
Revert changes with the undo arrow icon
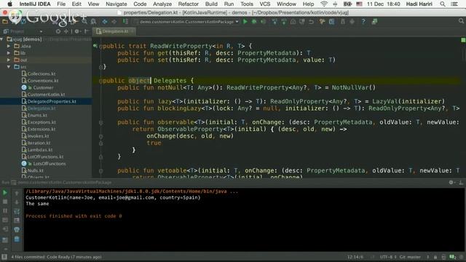click(x=311, y=22)
